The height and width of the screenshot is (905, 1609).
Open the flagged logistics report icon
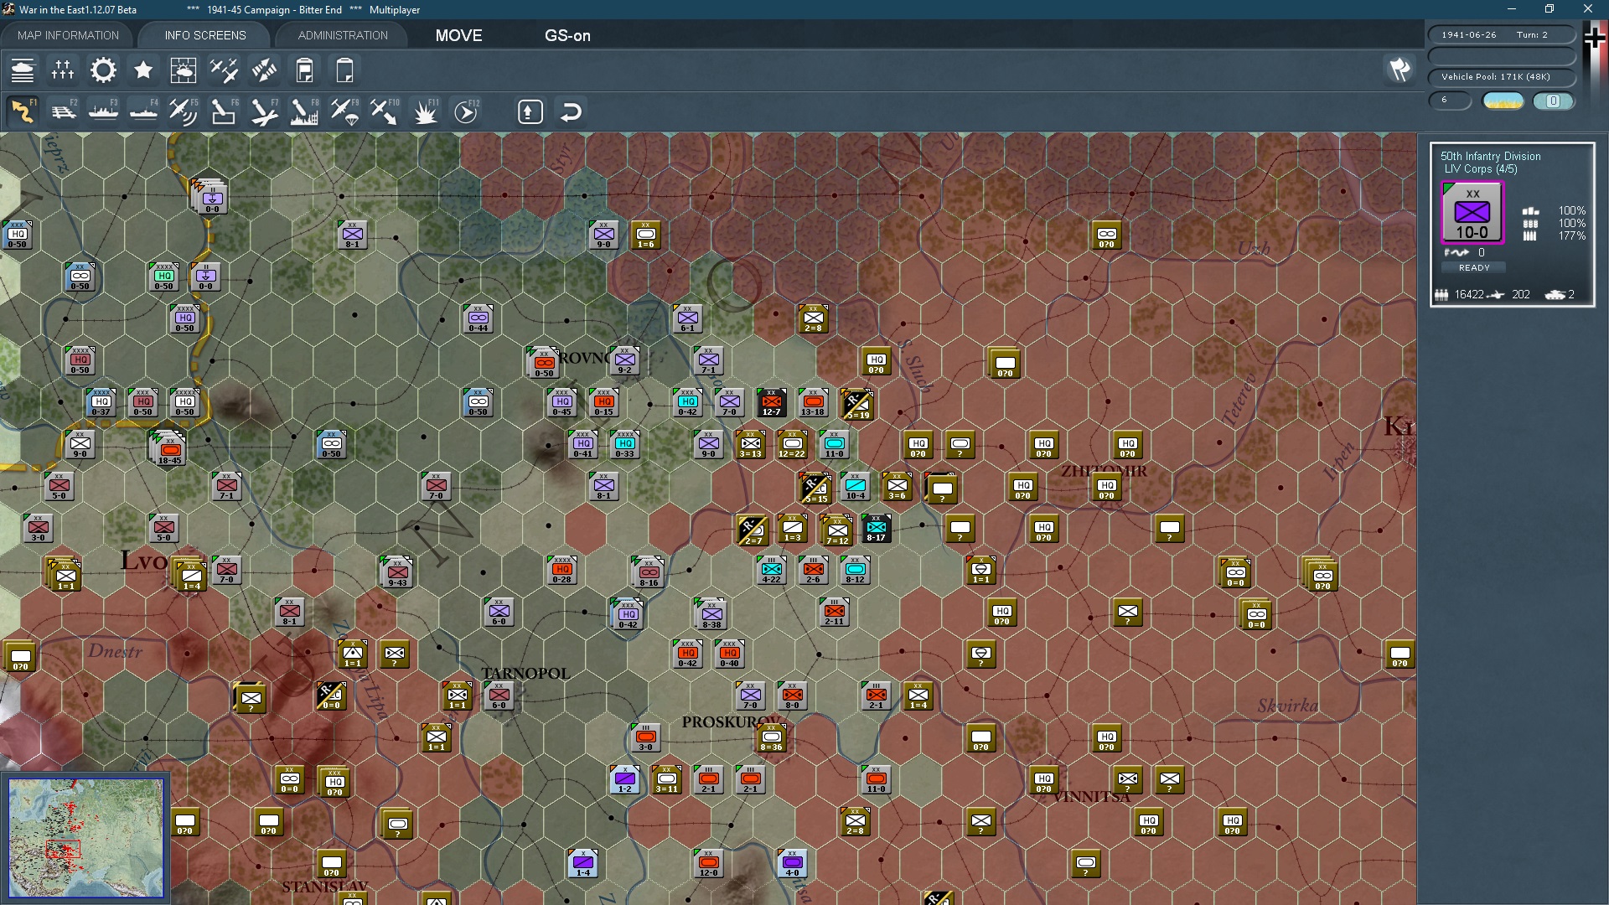tap(304, 70)
